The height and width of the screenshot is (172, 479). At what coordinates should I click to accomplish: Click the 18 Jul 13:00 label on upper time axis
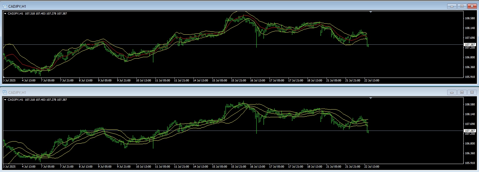[315, 81]
